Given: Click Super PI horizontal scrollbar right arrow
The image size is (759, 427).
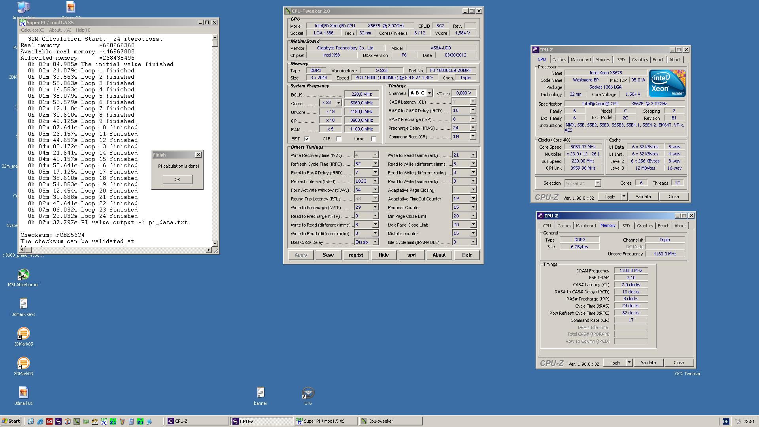Looking at the screenshot, I should [208, 250].
